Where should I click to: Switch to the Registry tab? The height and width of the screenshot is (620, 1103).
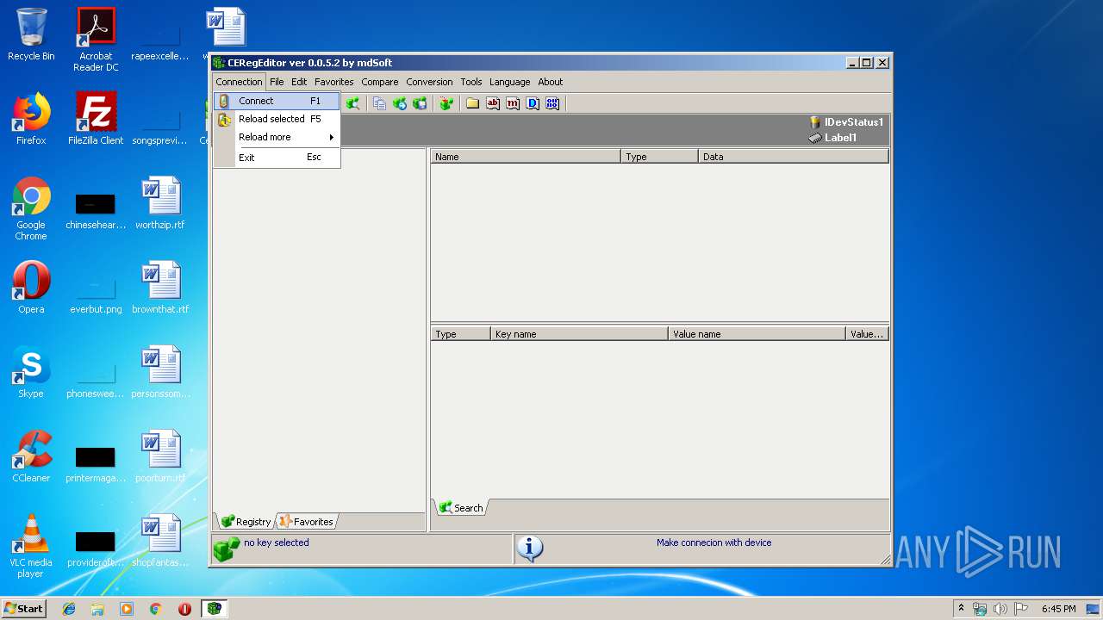pos(246,521)
